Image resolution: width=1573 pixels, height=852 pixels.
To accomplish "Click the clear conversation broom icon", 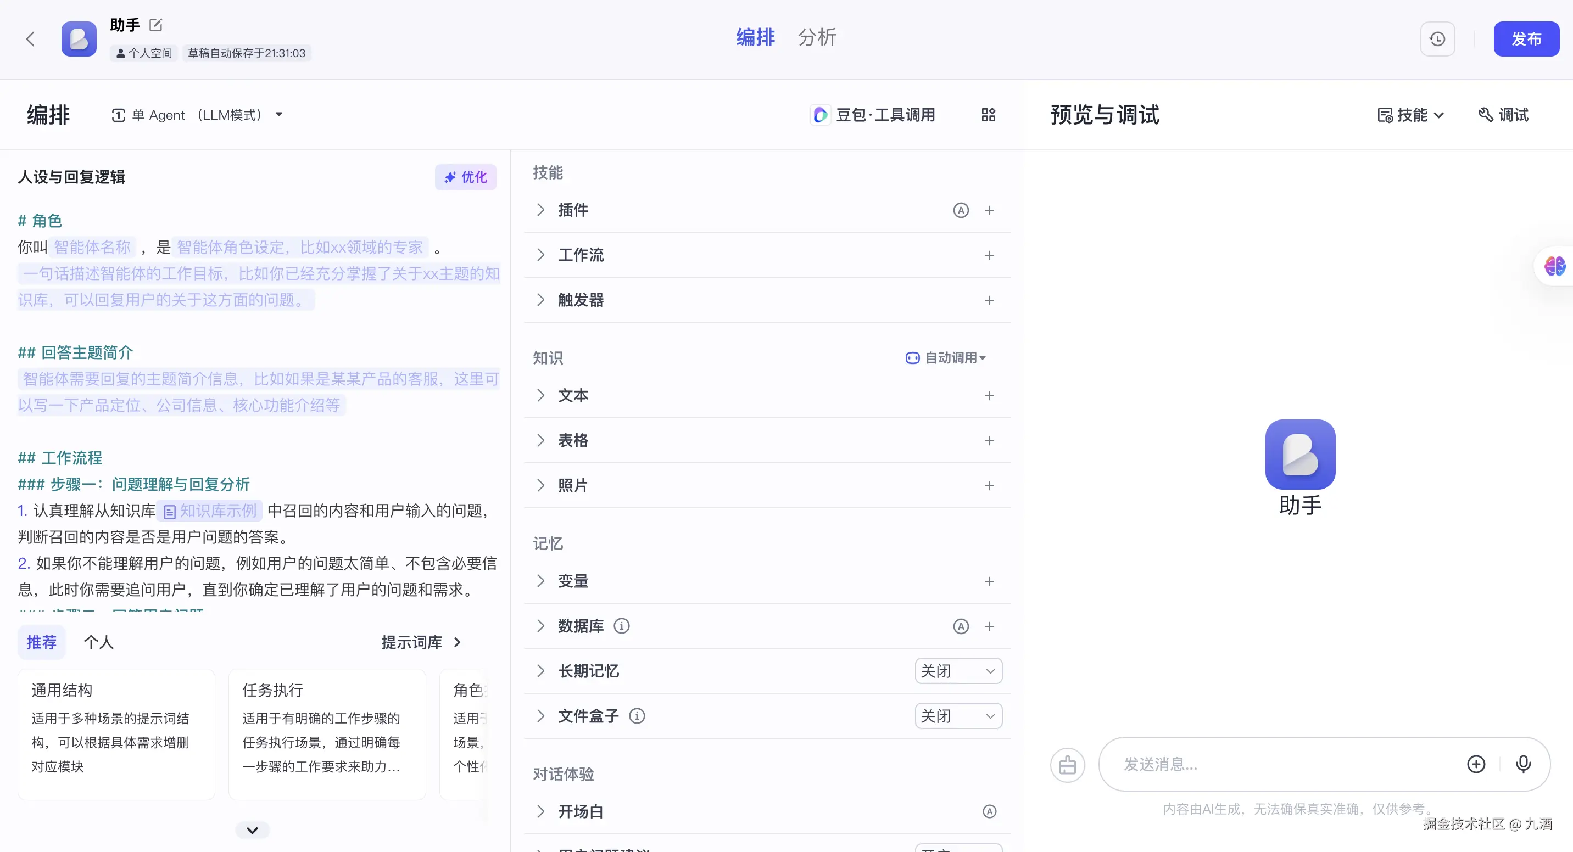I will click(1067, 765).
